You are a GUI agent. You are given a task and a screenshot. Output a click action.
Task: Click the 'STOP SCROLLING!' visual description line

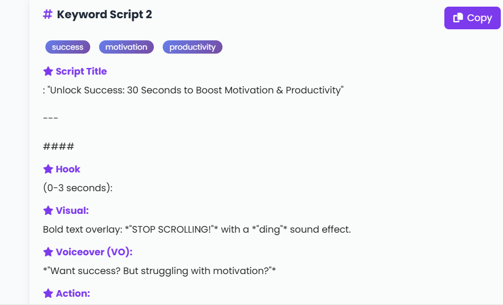coord(197,229)
